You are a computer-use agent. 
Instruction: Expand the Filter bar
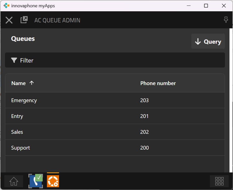(x=115, y=60)
